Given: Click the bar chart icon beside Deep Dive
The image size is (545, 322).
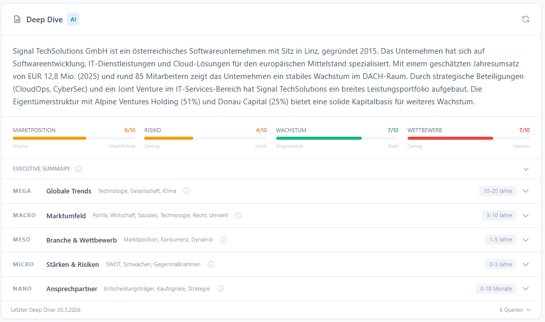Looking at the screenshot, I should (x=17, y=19).
